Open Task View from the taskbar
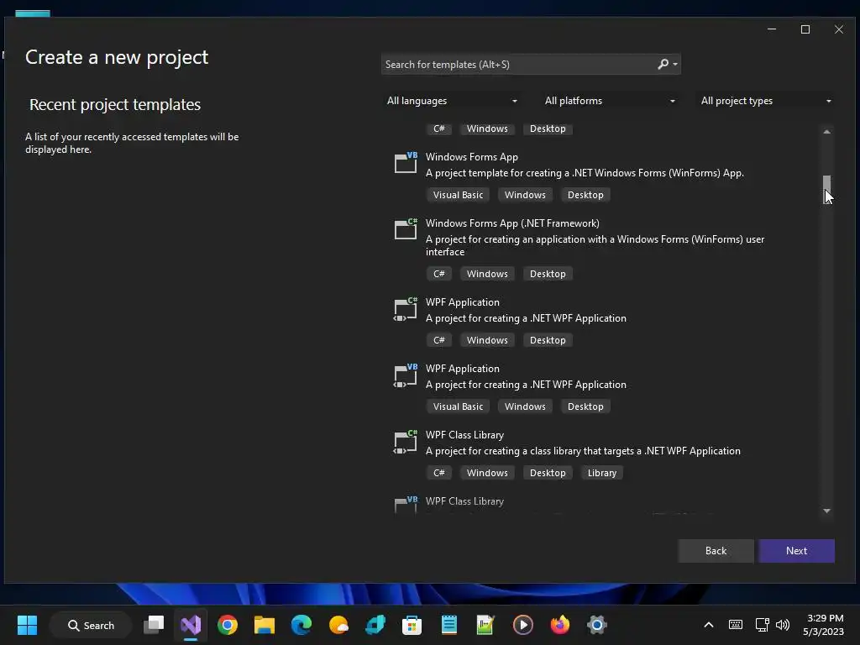 pos(154,625)
